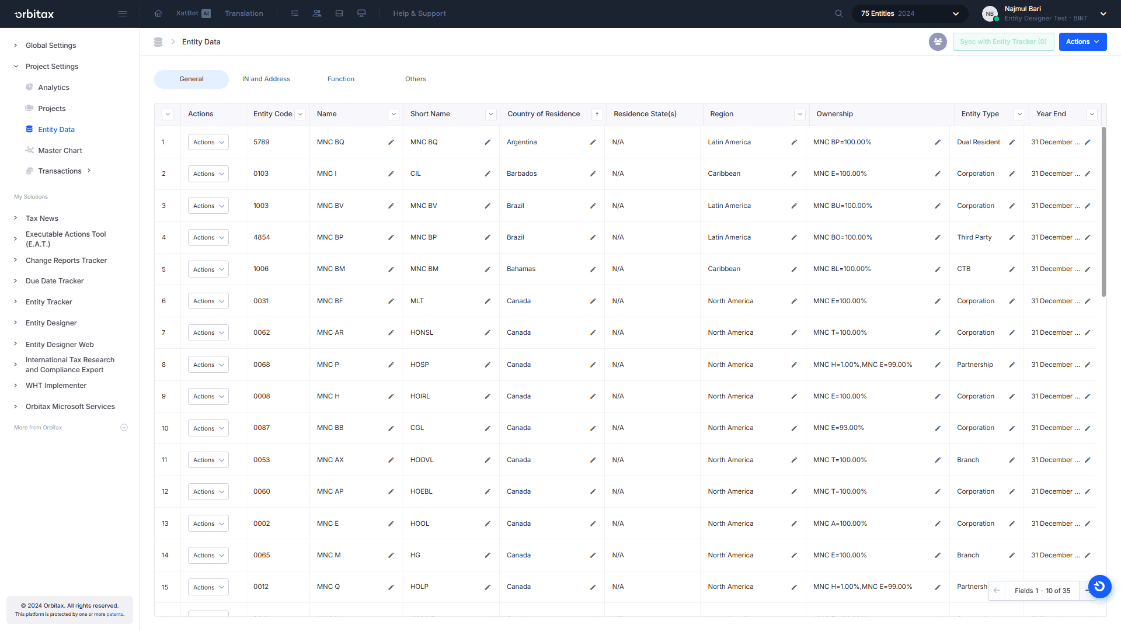Edit Entity Type pencil for CTB row
Image resolution: width=1121 pixels, height=631 pixels.
[1012, 269]
